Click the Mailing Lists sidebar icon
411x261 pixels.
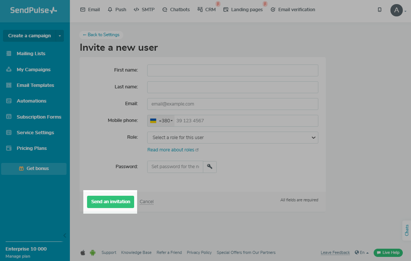(x=9, y=54)
